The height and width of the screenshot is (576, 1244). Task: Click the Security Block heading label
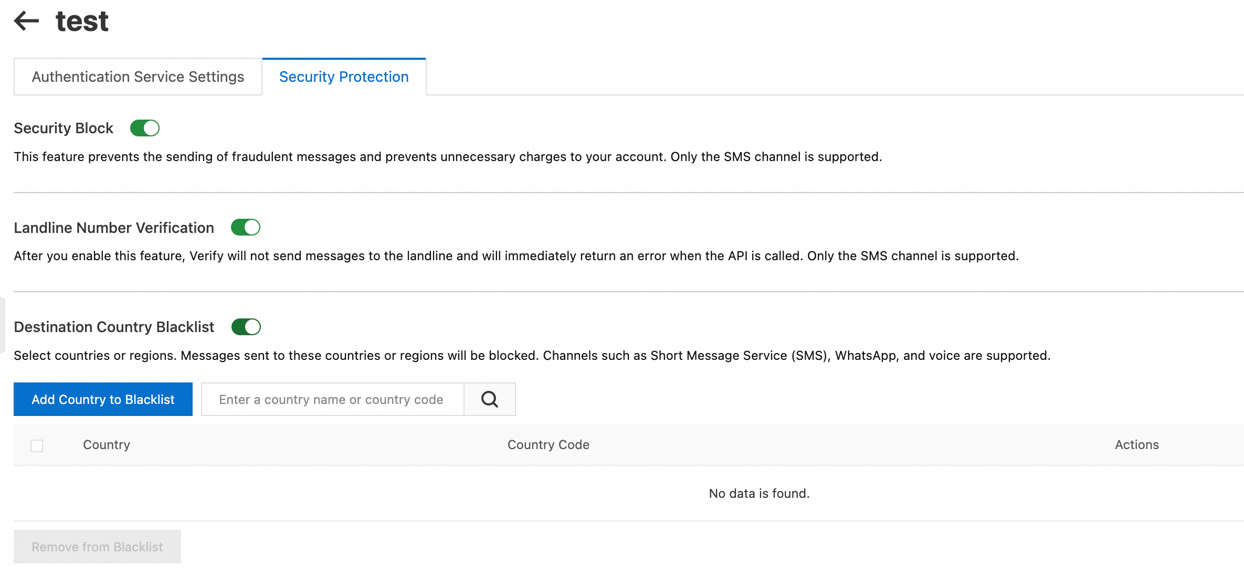tap(64, 128)
